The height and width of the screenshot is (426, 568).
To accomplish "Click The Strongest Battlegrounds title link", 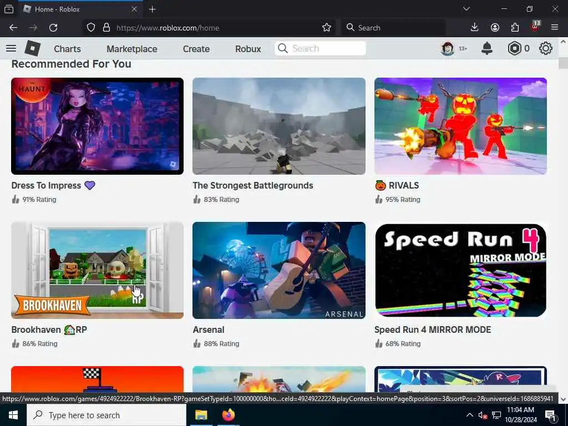I will (x=253, y=185).
